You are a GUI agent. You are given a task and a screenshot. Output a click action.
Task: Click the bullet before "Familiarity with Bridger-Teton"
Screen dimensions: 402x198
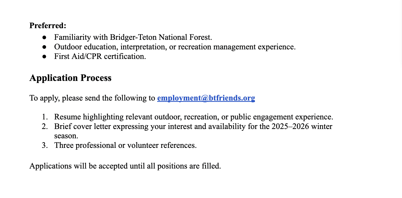coord(44,37)
